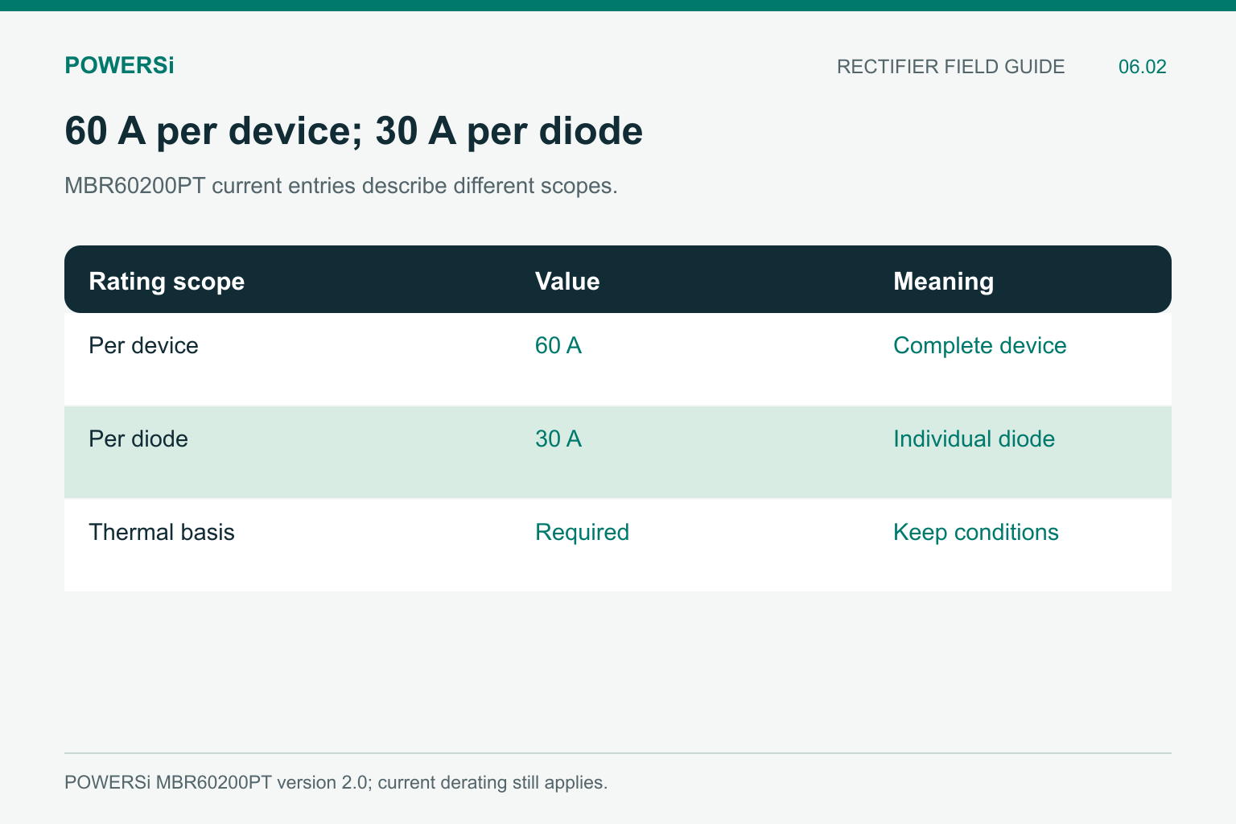Click the Value column header
The height and width of the screenshot is (824, 1236).
pos(567,281)
